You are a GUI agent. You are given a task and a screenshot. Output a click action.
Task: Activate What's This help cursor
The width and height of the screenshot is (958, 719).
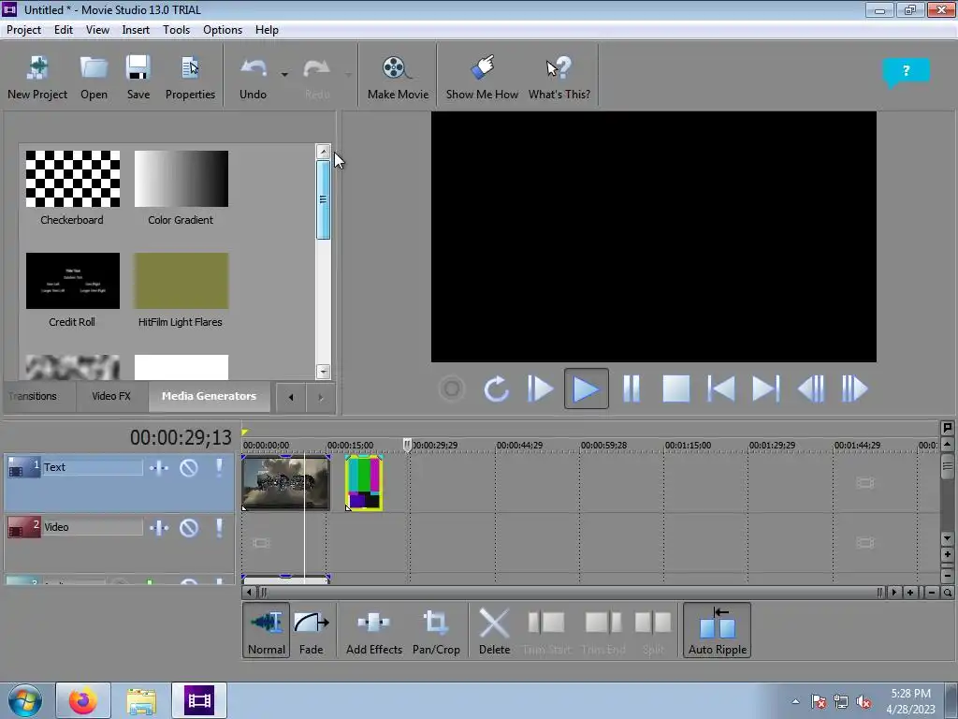[559, 77]
